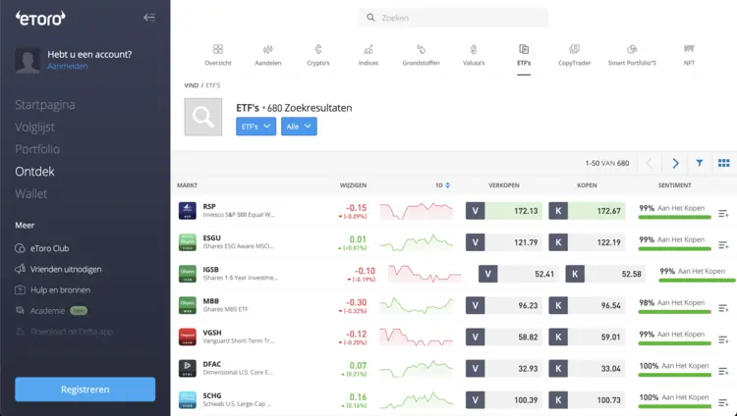Click the Registreren button
737x416 pixels.
pos(85,390)
